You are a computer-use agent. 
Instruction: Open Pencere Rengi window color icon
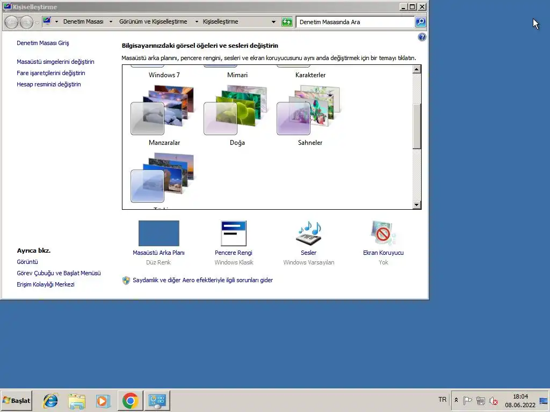tap(234, 233)
